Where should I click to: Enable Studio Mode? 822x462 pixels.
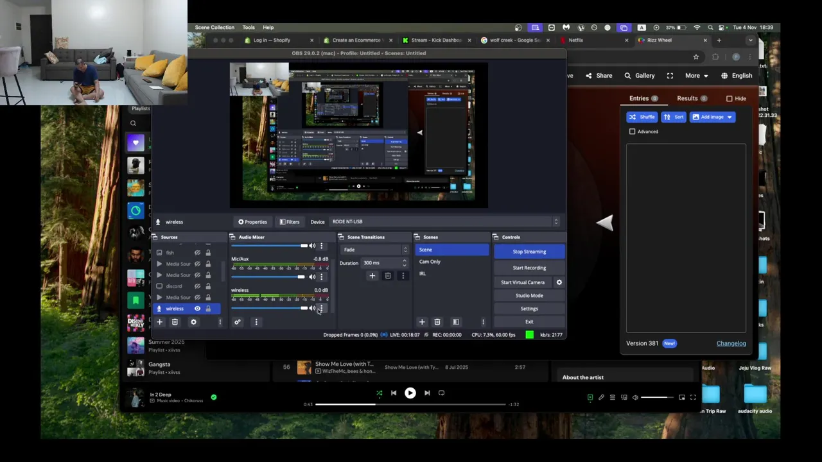(529, 296)
